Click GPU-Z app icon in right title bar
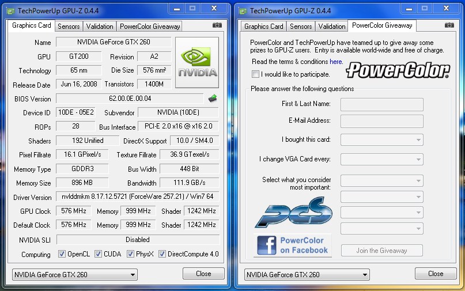This screenshot has height=291, width=465. [243, 12]
